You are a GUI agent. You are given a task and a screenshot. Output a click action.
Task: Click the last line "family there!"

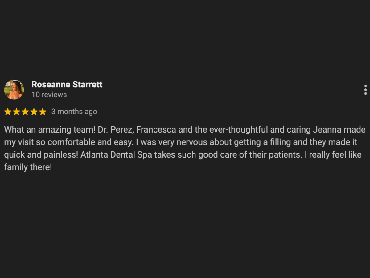coord(28,167)
